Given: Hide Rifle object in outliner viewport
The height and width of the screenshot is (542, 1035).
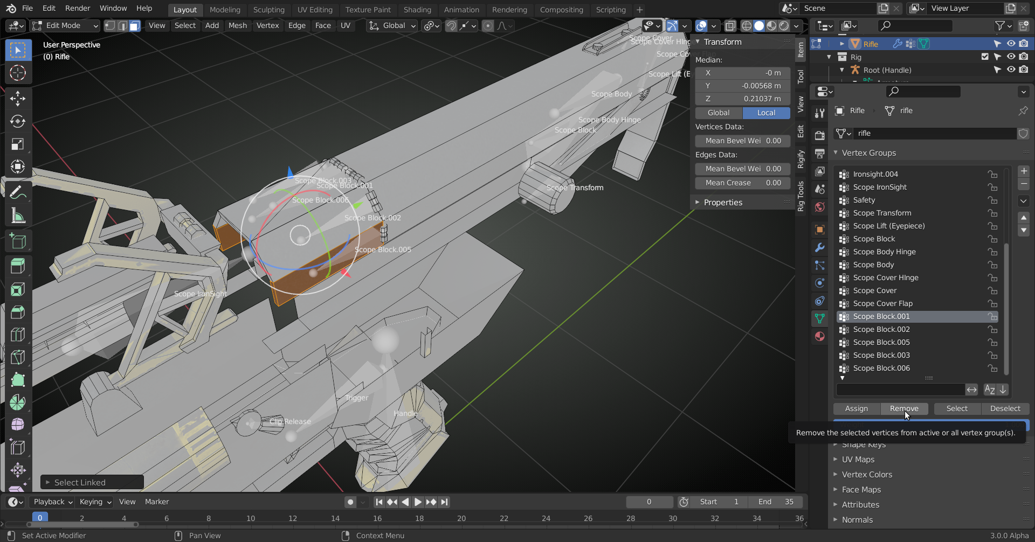Looking at the screenshot, I should point(1011,44).
